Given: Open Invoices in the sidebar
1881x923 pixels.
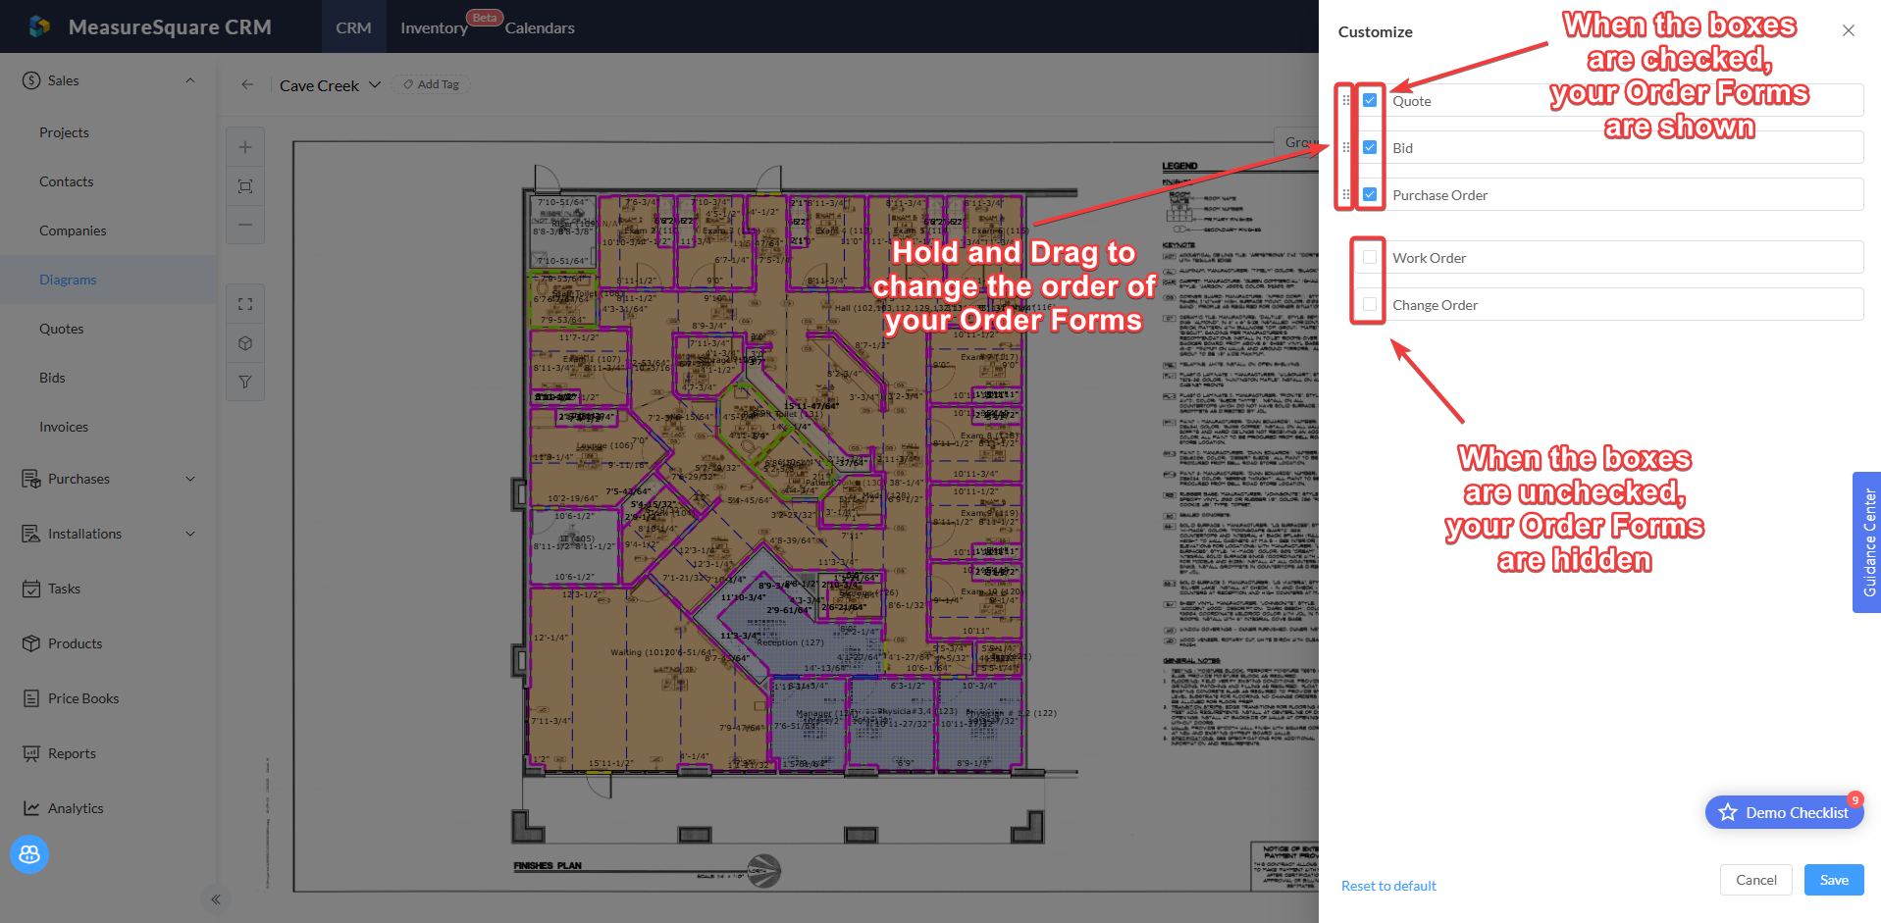Looking at the screenshot, I should pos(64,427).
